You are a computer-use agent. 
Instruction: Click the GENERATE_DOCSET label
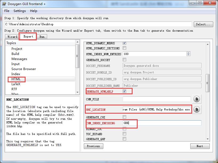tap(98, 60)
